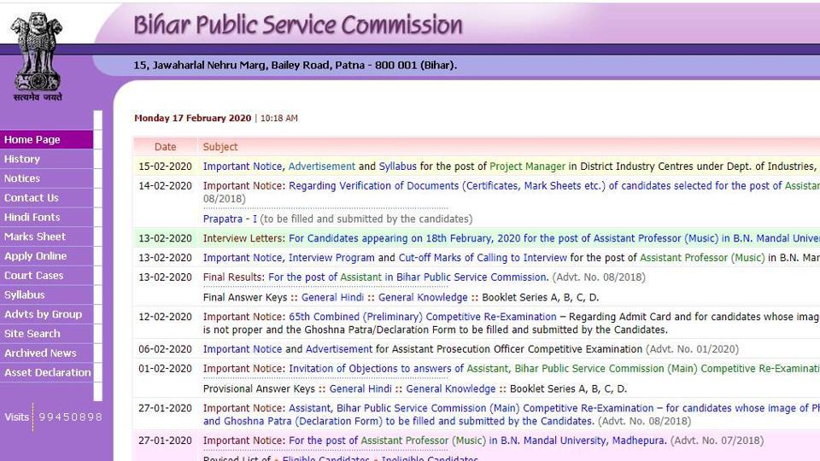Open the Home Page menu item

pyautogui.click(x=46, y=139)
